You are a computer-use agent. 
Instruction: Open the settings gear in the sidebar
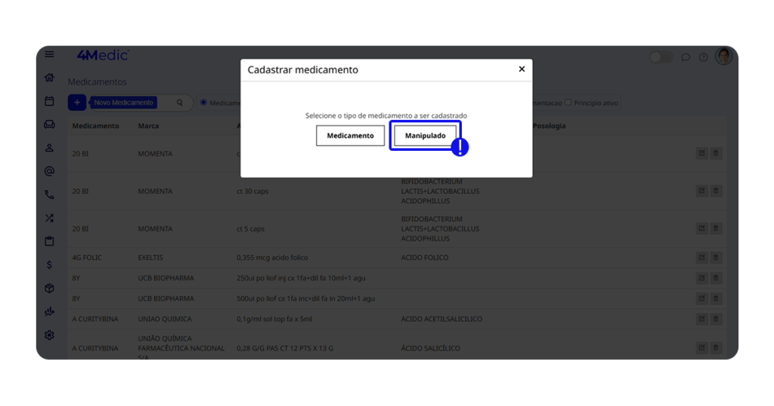pos(49,335)
